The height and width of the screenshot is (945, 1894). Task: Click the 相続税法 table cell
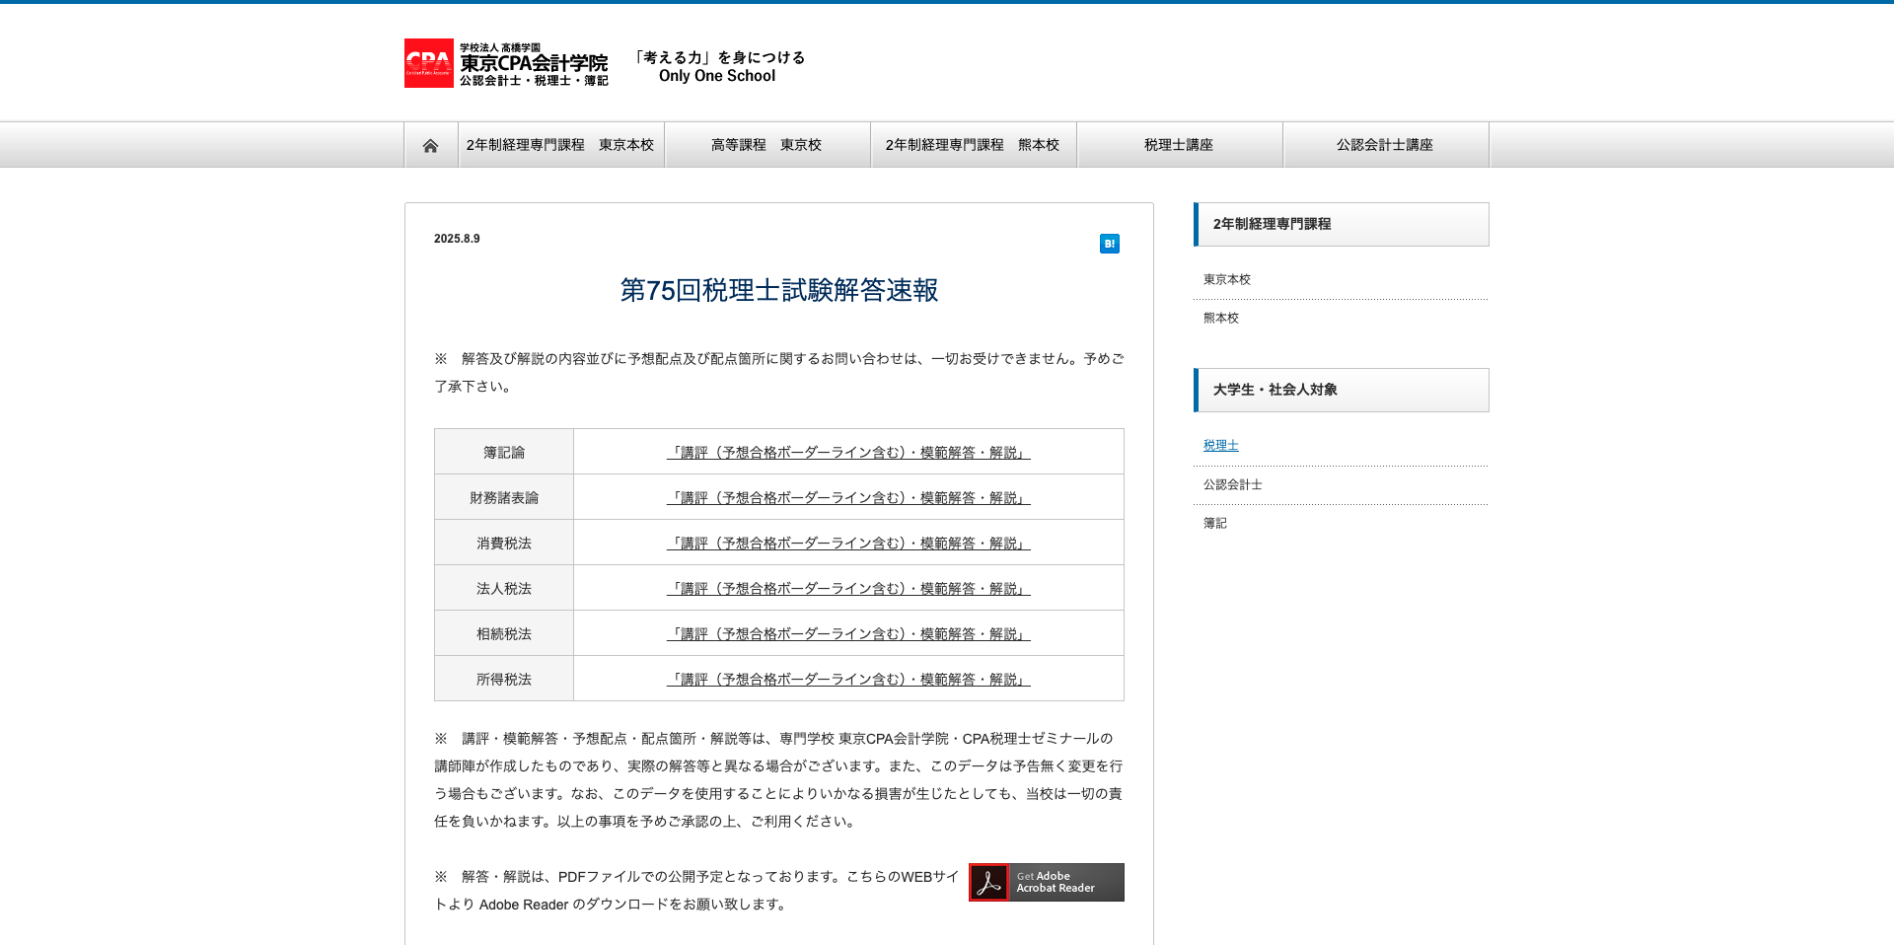point(504,633)
